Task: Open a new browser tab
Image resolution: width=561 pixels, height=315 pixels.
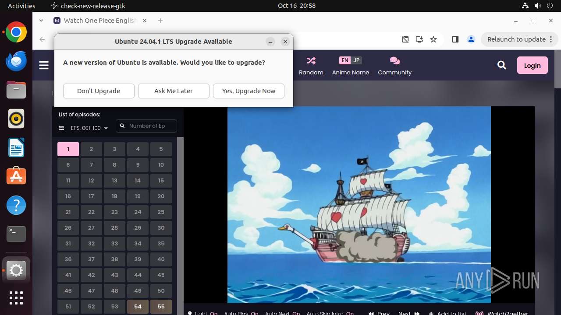Action: point(160,21)
